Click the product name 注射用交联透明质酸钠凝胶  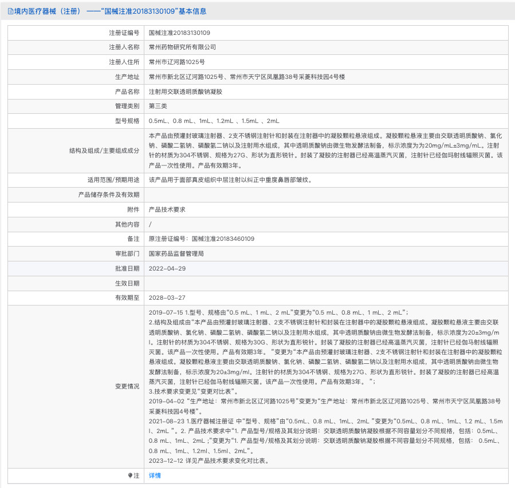185,92
